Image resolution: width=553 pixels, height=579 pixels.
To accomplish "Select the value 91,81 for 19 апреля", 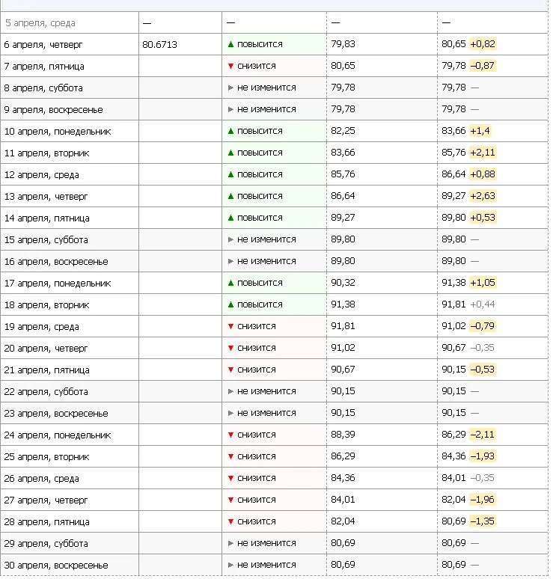I will point(343,326).
